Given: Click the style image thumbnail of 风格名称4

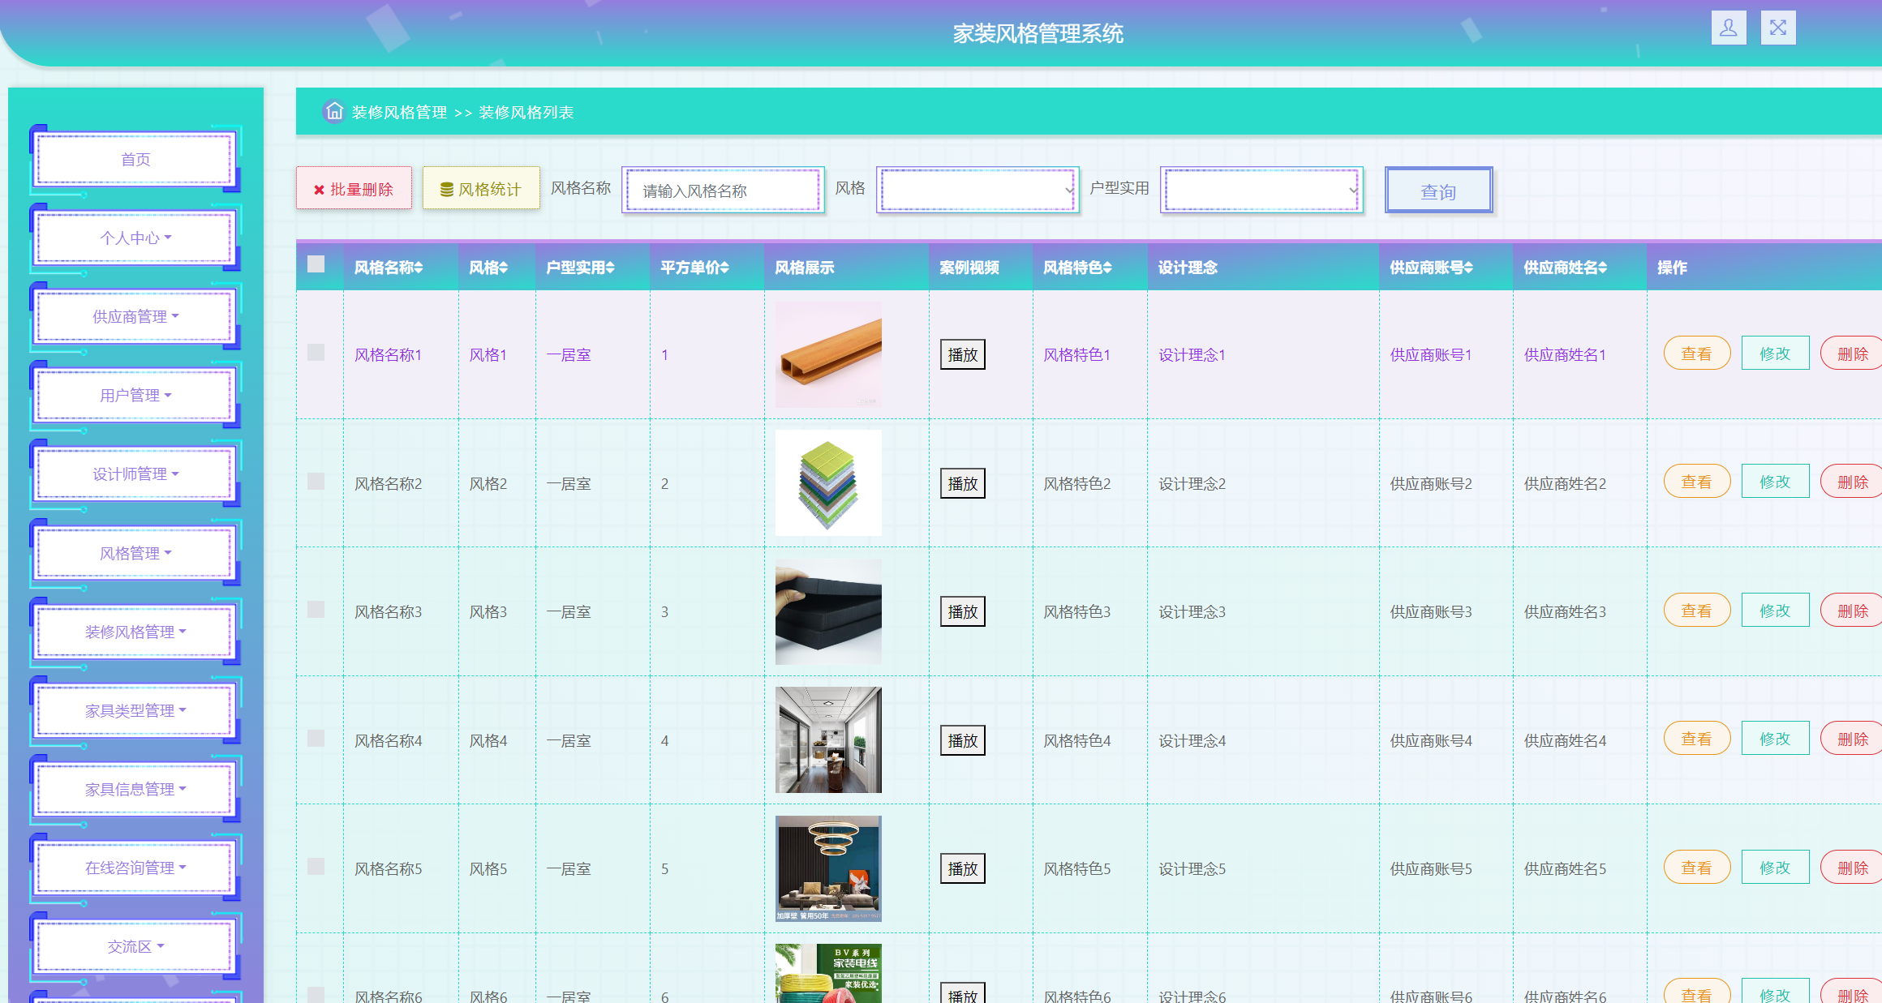Looking at the screenshot, I should tap(827, 739).
